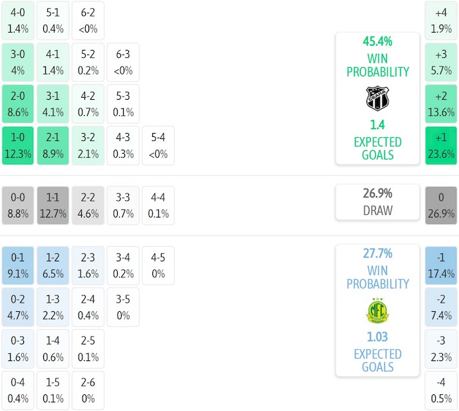Click the 26.9% Draw summary box

(x=377, y=202)
